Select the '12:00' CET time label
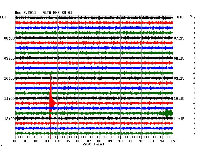This screenshot has width=197, height=149. click(x=9, y=119)
